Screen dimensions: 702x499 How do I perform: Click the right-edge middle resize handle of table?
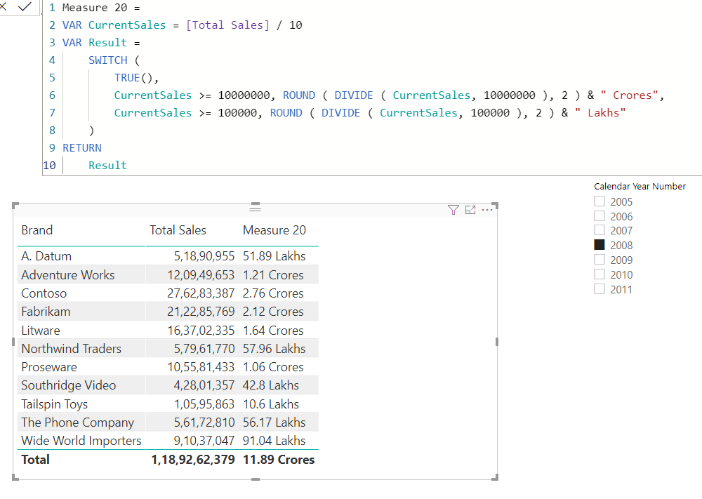(497, 342)
